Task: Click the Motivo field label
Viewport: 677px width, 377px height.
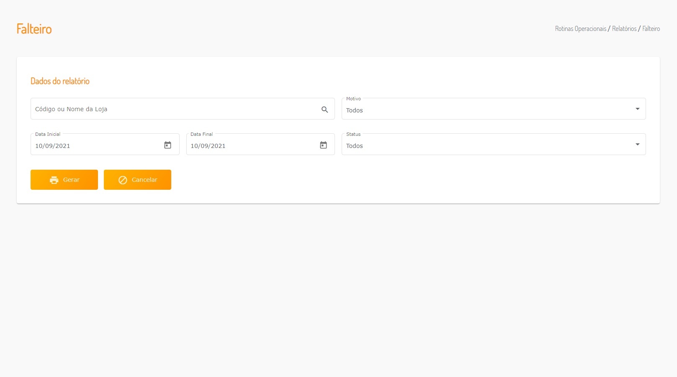Action: click(353, 99)
